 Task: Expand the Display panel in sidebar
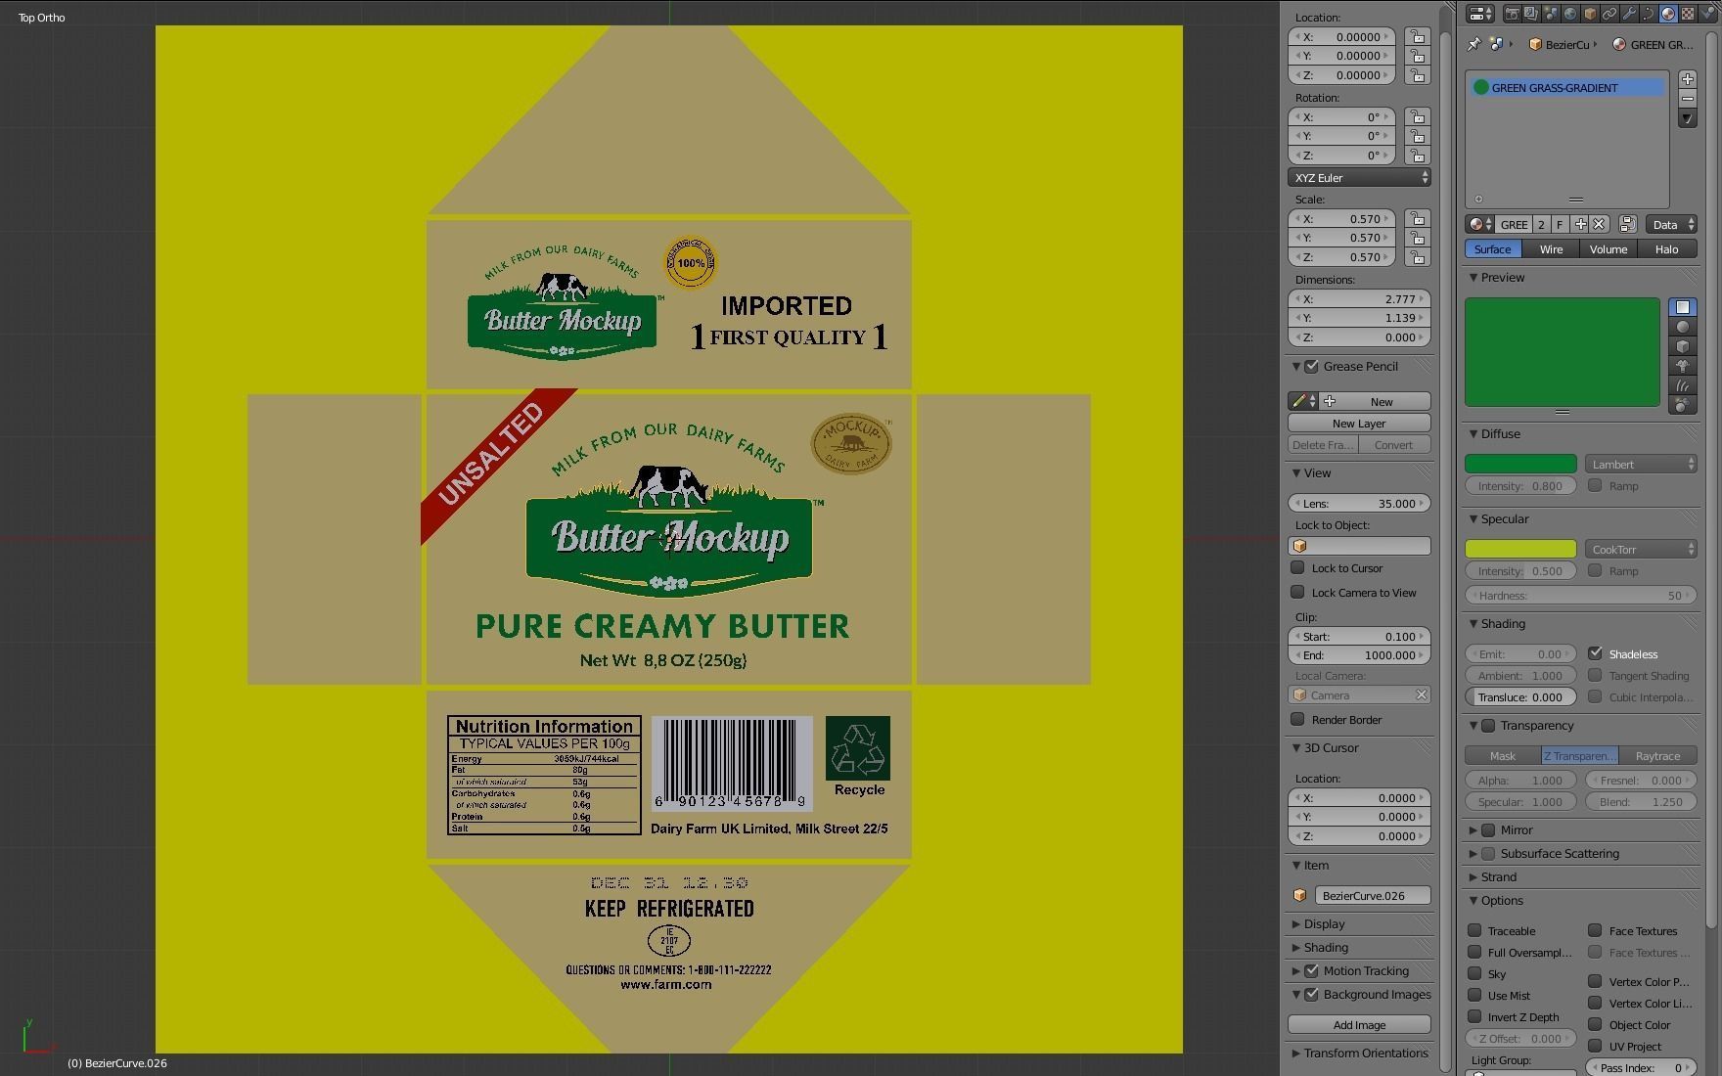click(1296, 923)
